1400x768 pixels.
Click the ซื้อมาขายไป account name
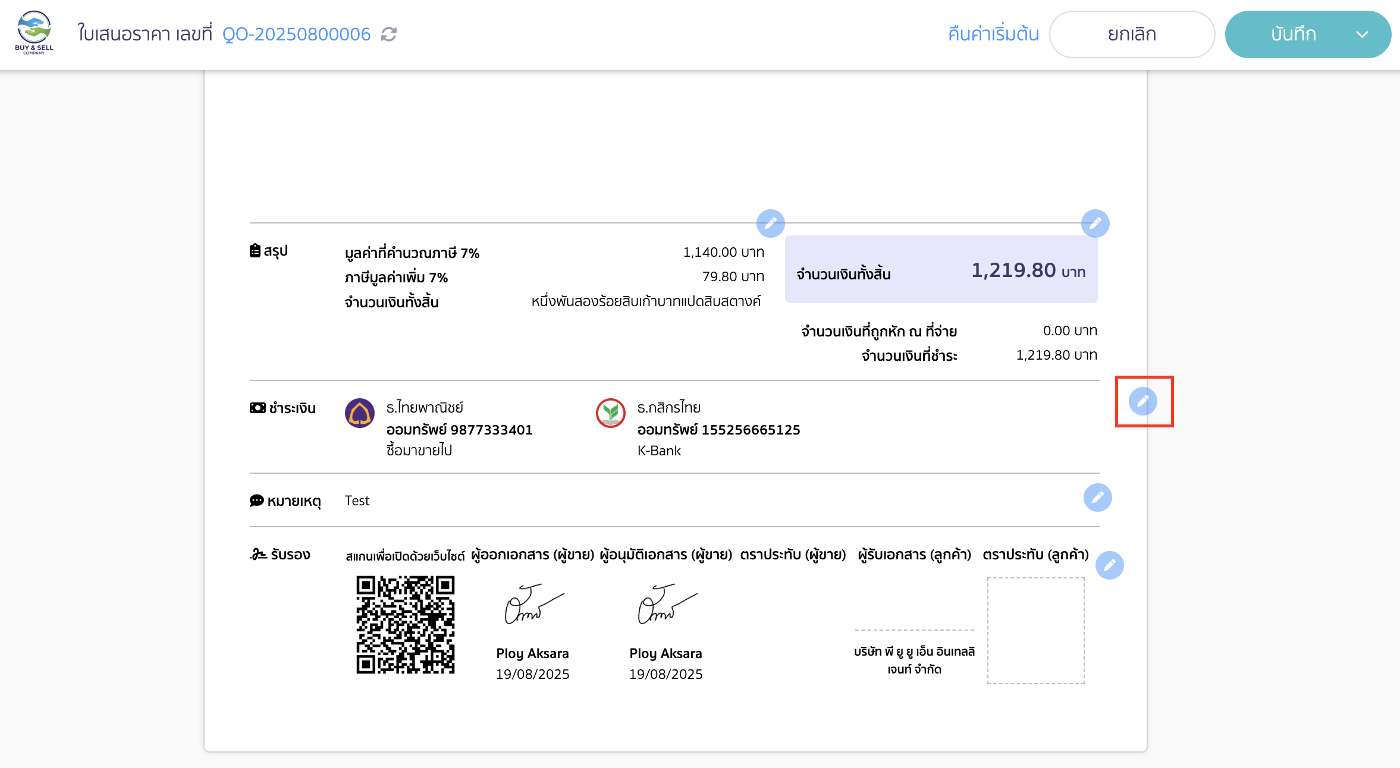tap(419, 450)
